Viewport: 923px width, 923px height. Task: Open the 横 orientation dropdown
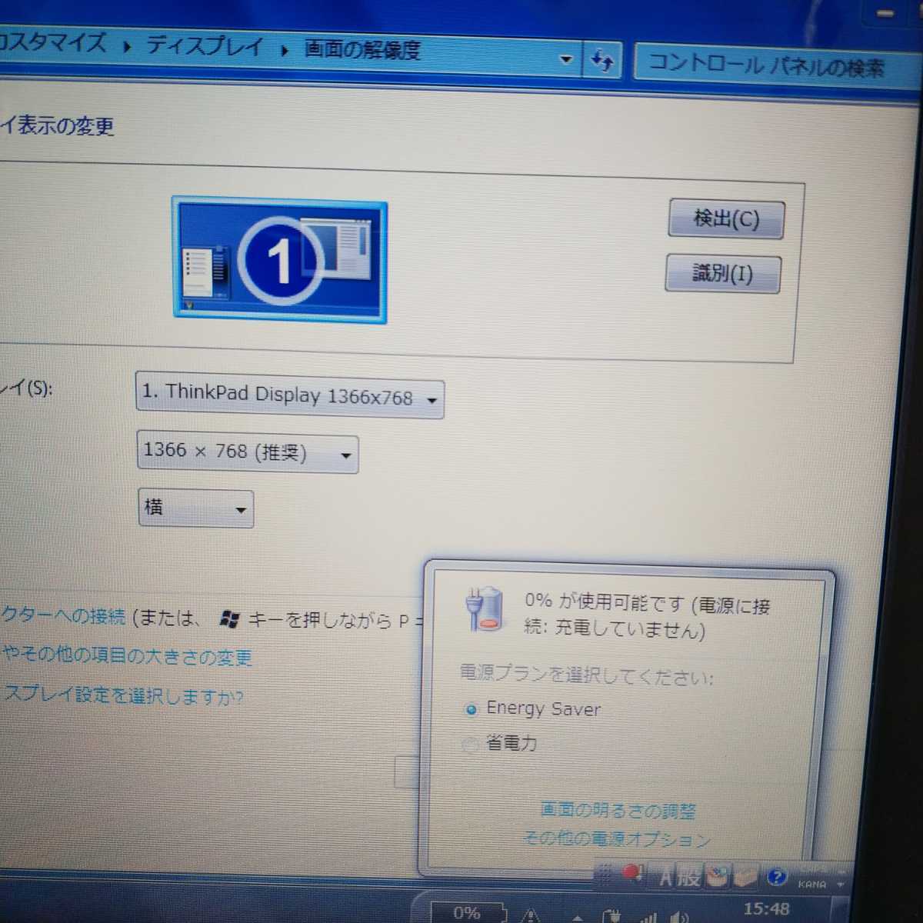click(x=195, y=508)
